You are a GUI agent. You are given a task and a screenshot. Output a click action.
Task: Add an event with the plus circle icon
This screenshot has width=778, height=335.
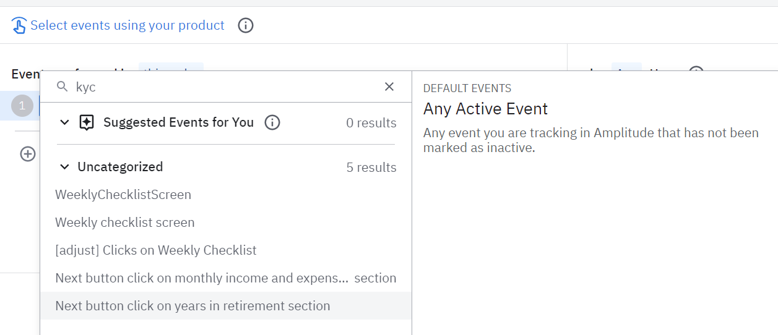(28, 154)
